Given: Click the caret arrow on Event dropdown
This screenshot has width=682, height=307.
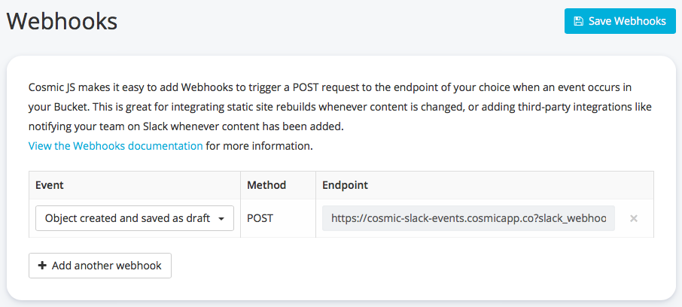Looking at the screenshot, I should pyautogui.click(x=221, y=219).
